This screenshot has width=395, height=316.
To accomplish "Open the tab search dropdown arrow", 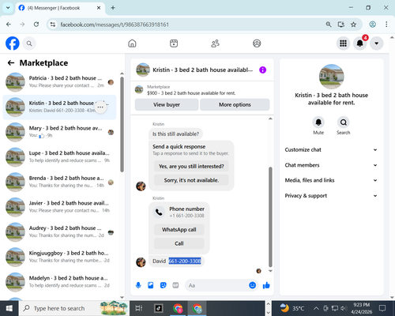I will tap(8, 8).
